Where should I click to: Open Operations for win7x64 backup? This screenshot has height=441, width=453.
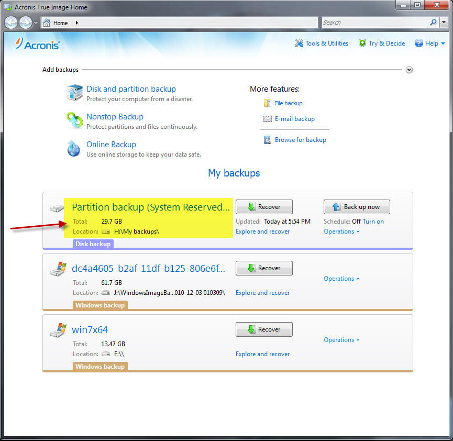341,340
